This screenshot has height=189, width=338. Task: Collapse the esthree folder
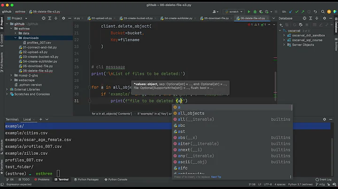pos(11,29)
